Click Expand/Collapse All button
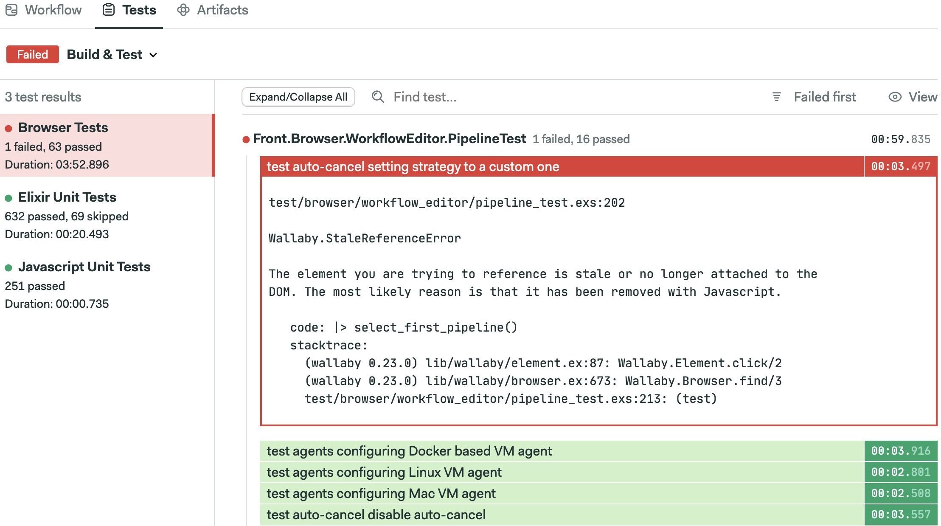 [x=298, y=96]
